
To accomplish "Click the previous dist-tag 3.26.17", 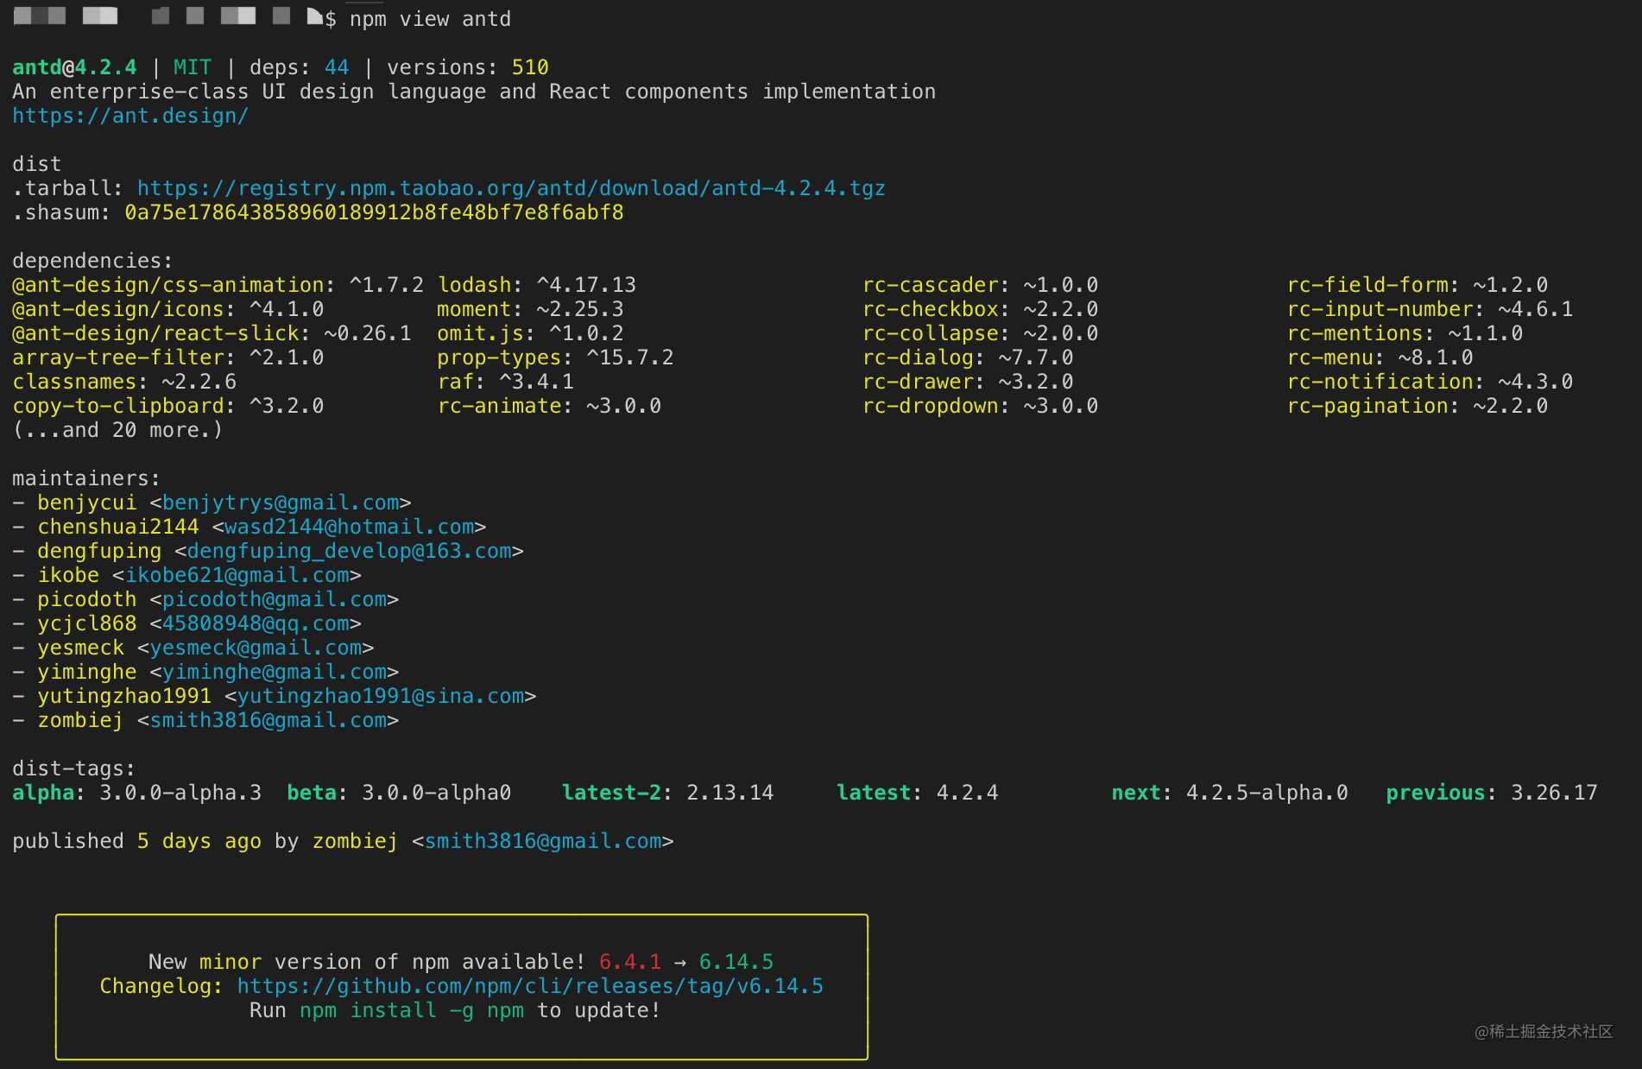I will click(x=1492, y=793).
